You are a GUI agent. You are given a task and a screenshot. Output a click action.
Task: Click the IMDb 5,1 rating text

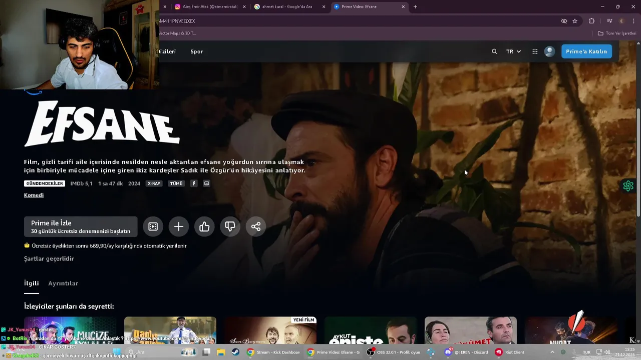click(x=81, y=183)
